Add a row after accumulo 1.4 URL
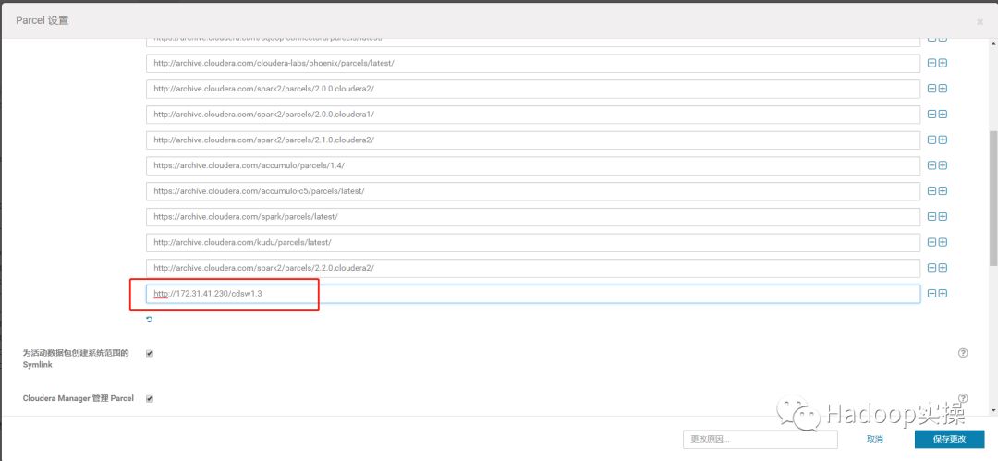This screenshot has width=998, height=461. (x=943, y=165)
